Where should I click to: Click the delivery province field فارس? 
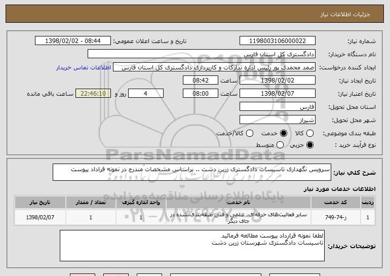278,107
